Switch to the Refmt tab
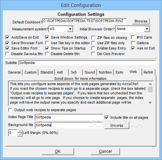The image size is (162, 160). [148, 72]
